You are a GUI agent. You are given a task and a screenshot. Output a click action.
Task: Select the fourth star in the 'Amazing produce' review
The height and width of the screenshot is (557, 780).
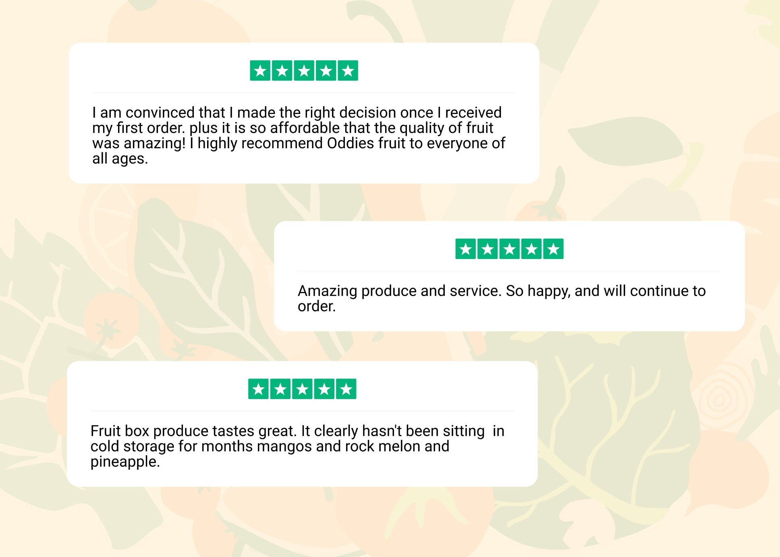[531, 249]
